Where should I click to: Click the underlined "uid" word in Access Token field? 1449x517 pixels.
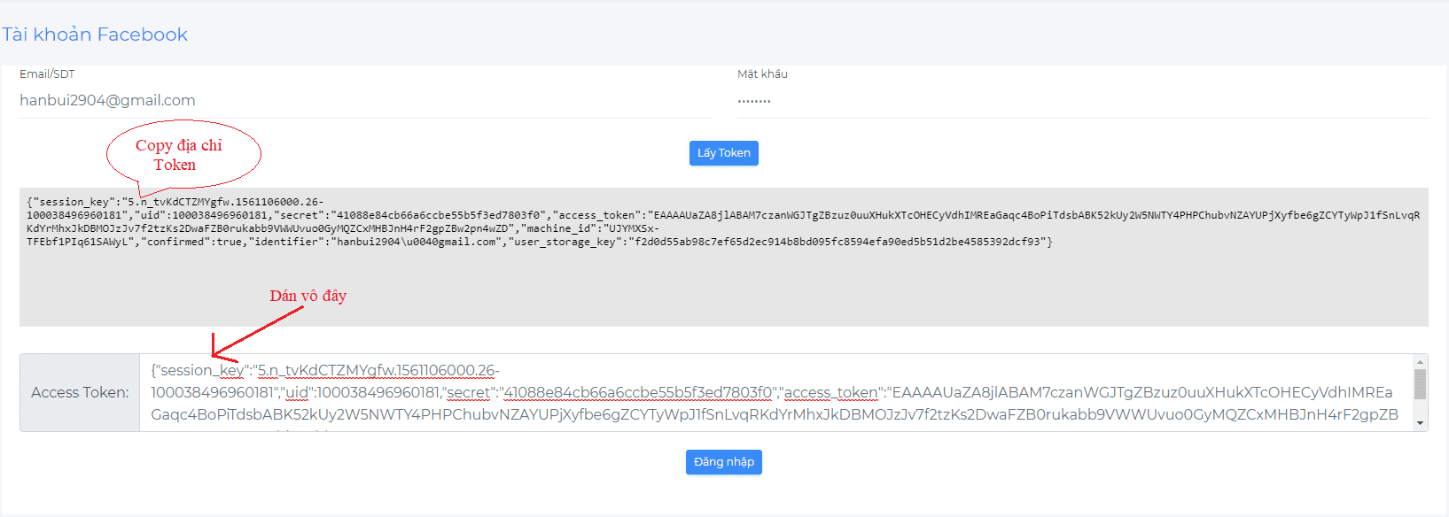coord(296,392)
